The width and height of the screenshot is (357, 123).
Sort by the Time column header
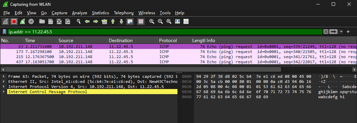click(x=41, y=40)
